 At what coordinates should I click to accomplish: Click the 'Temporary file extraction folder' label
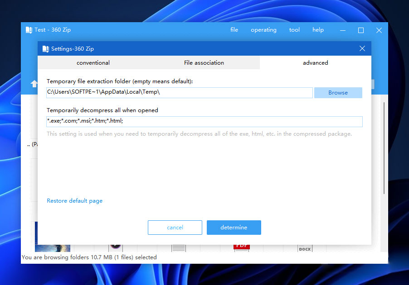click(120, 81)
